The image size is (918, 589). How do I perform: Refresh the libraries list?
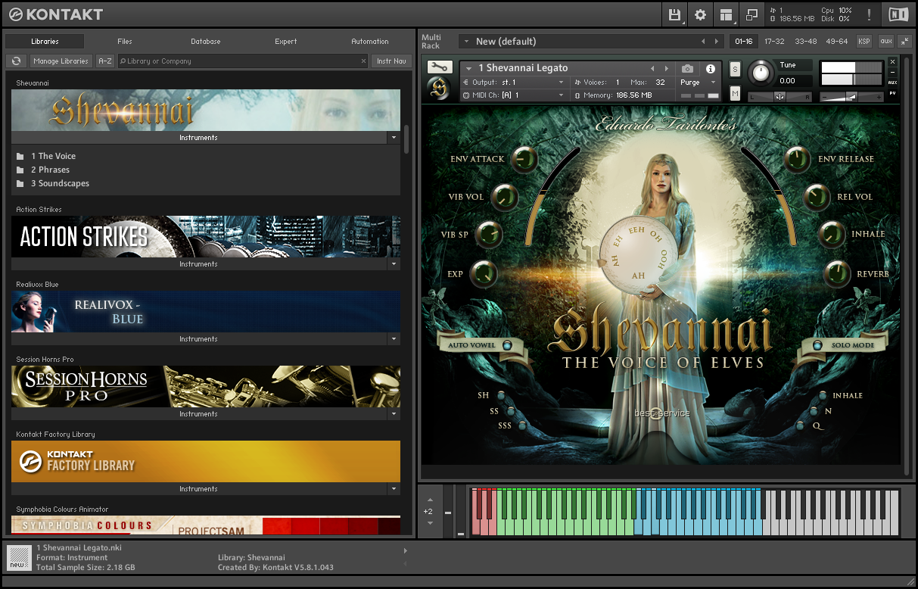(16, 61)
